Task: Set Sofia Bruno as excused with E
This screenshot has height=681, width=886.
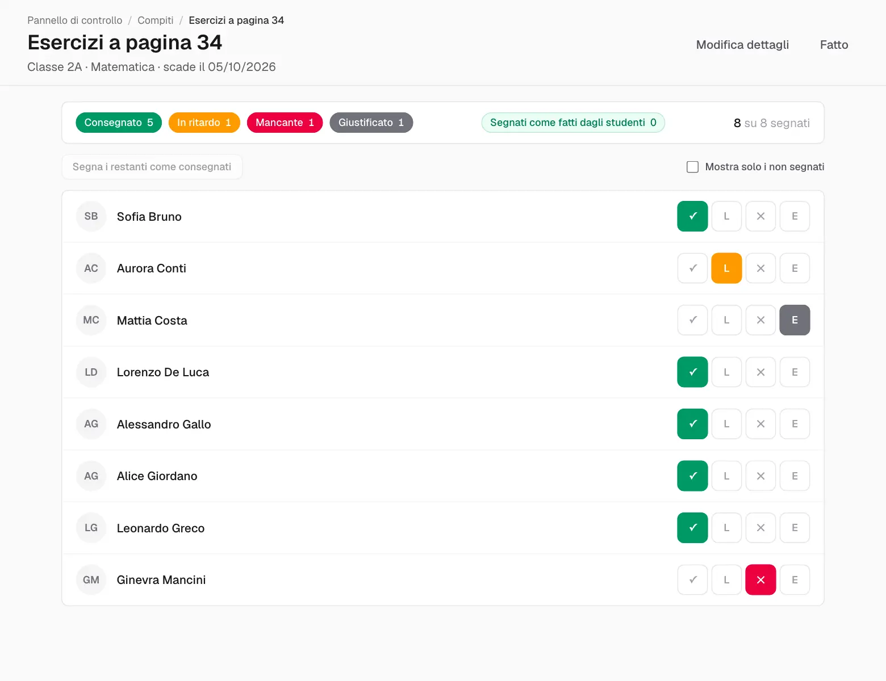Action: pyautogui.click(x=795, y=216)
